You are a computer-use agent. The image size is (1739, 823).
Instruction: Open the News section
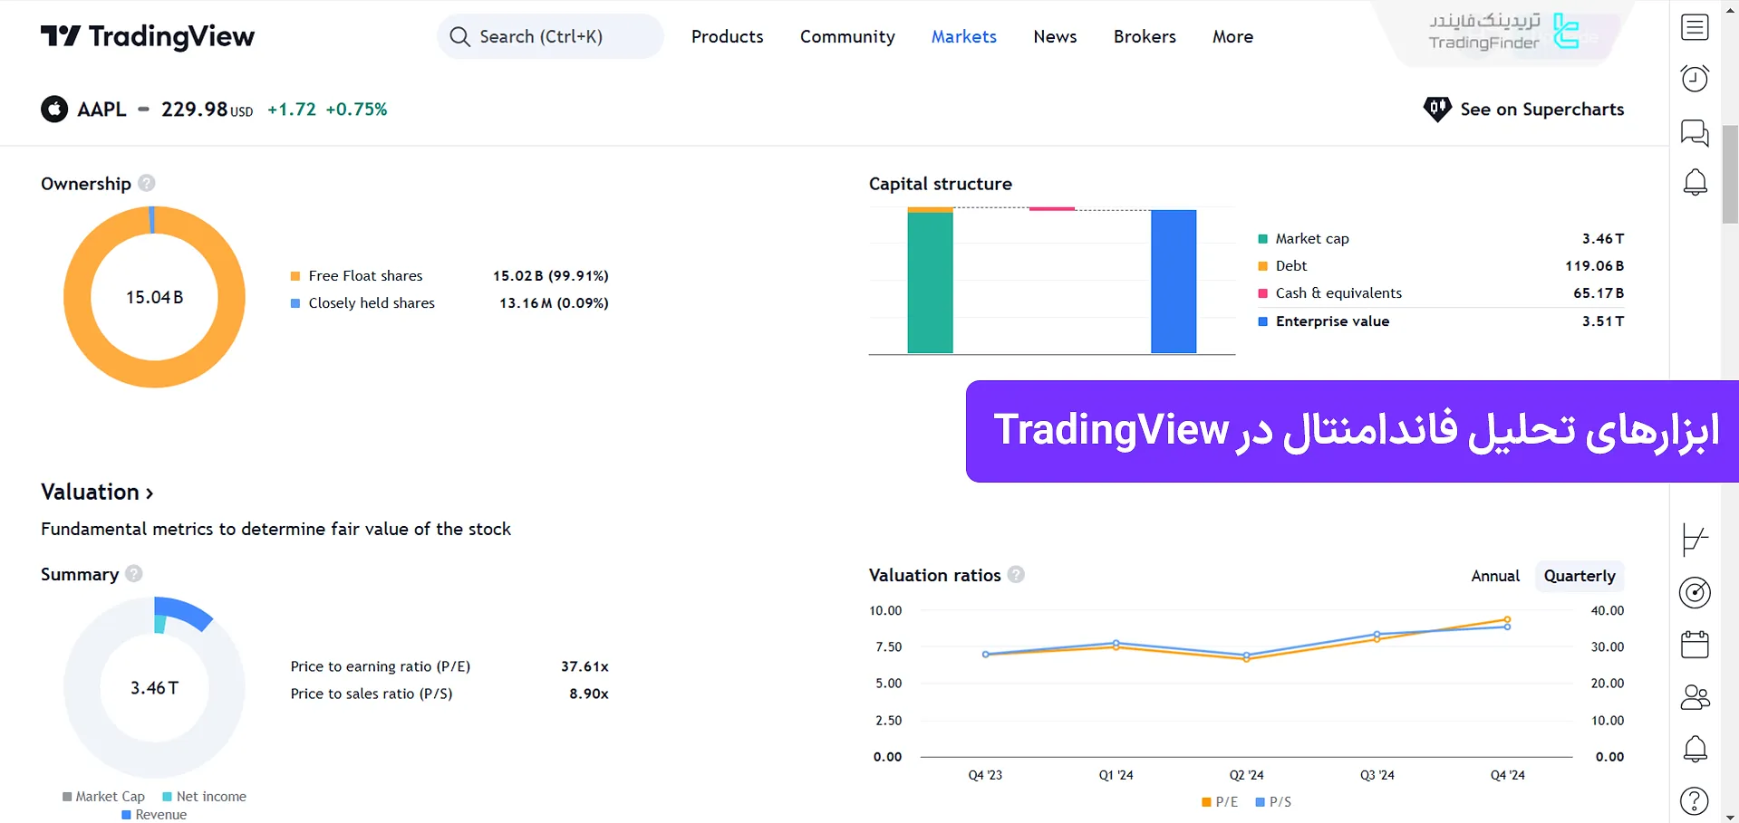pos(1054,36)
